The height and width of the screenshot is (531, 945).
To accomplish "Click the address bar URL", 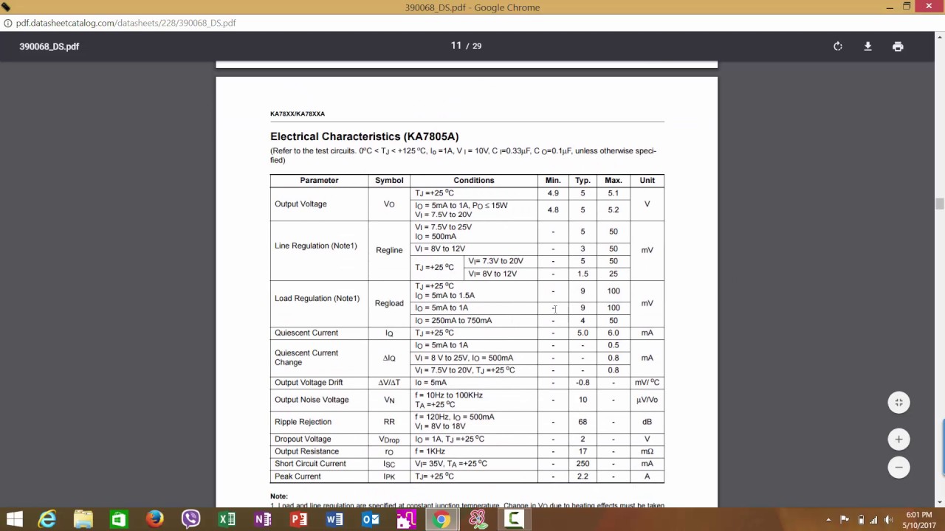I will click(x=126, y=23).
